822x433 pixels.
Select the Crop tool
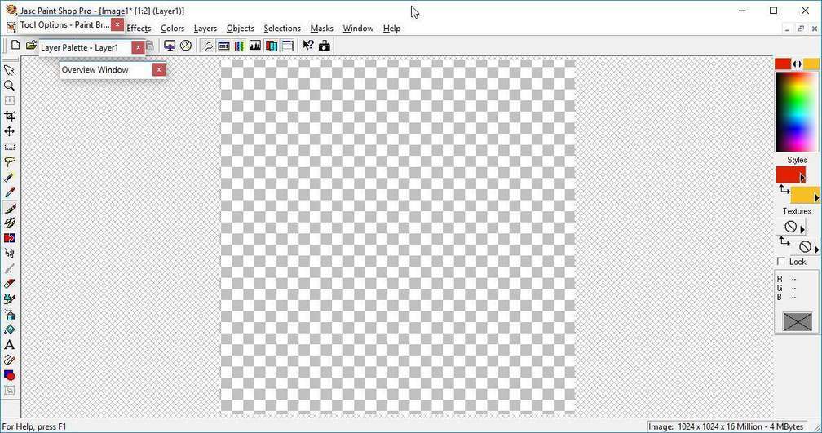10,117
